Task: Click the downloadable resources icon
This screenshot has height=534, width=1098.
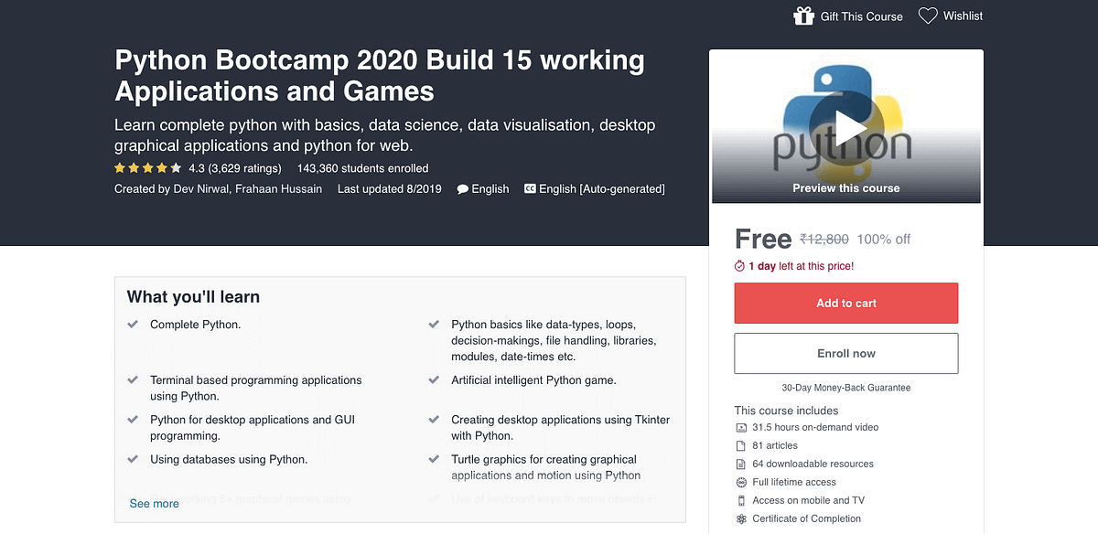Action: (x=741, y=464)
